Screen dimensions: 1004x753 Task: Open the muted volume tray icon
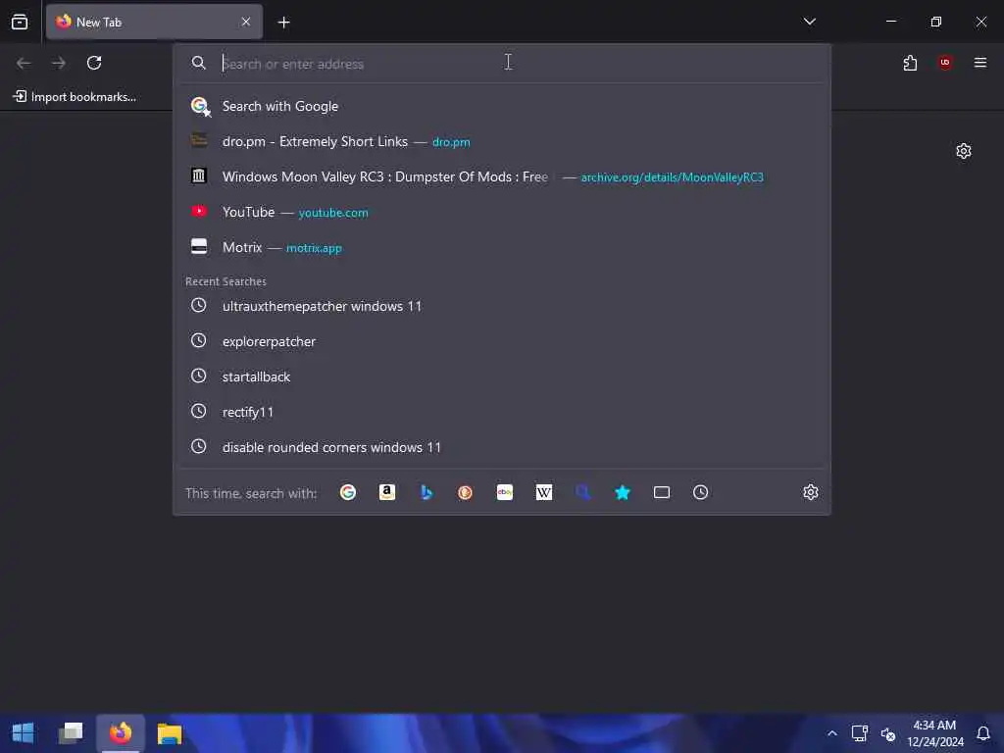[888, 733]
